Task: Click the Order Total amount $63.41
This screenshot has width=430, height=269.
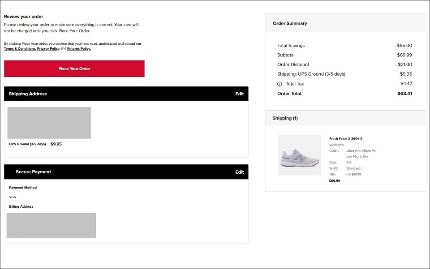Action: pyautogui.click(x=405, y=94)
